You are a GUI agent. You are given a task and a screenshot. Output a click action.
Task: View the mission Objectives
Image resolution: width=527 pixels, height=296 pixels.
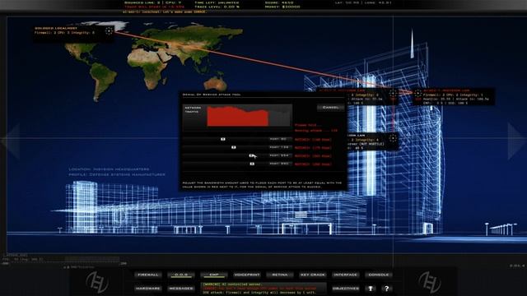pos(346,289)
